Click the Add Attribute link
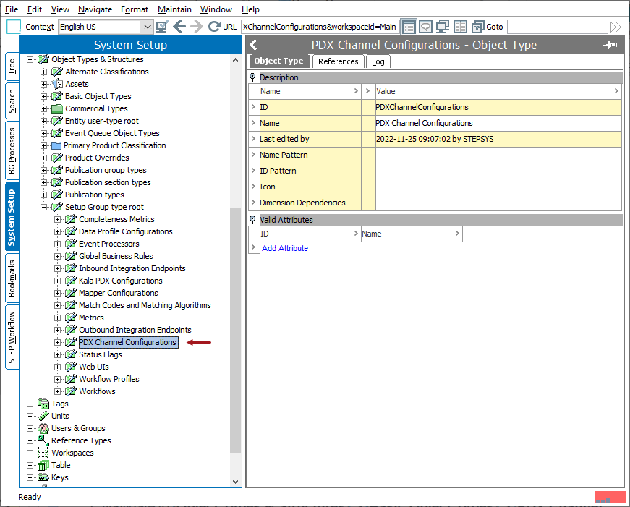630x507 pixels. tap(285, 248)
